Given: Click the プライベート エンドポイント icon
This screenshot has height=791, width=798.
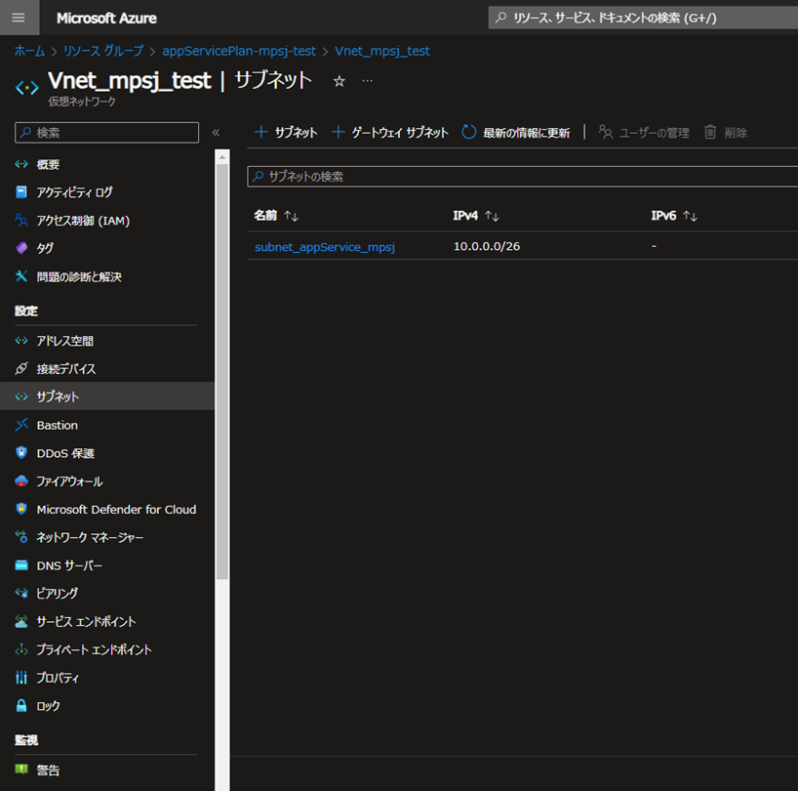Looking at the screenshot, I should [x=21, y=650].
